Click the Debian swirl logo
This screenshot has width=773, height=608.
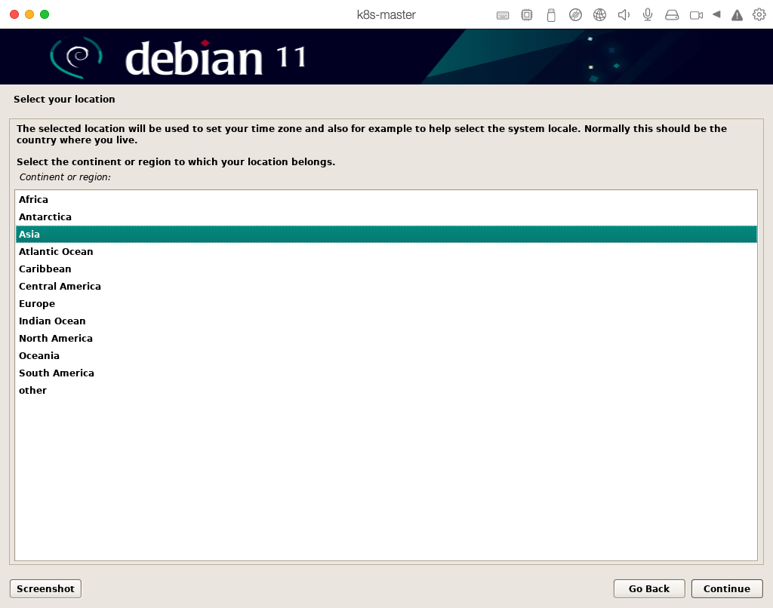76,57
